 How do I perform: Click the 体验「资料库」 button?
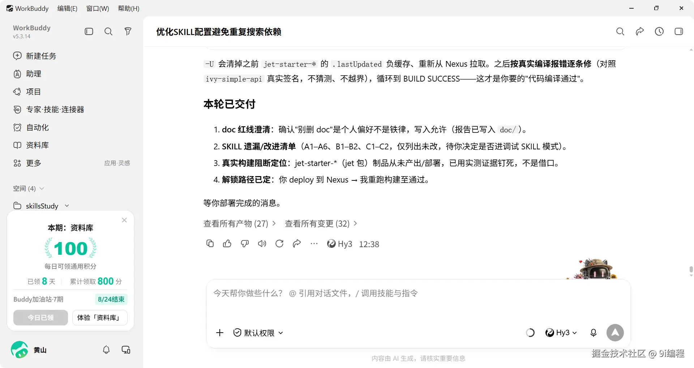pyautogui.click(x=100, y=317)
